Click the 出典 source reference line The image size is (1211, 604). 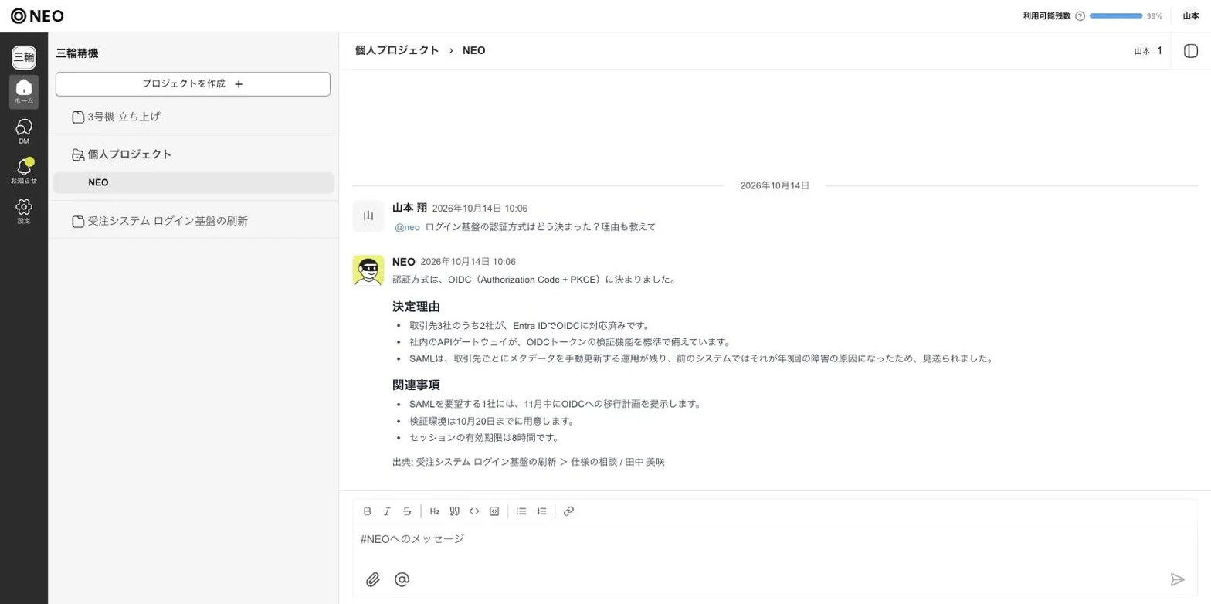coord(528,462)
